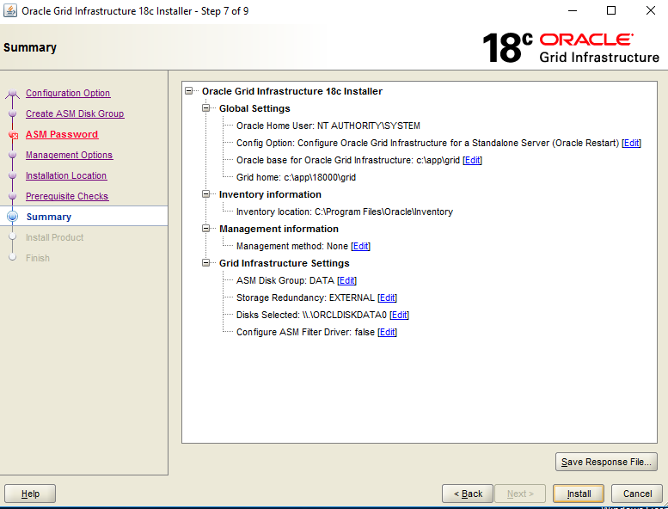Screen dimensions: 668x509
Task: Edit the ASM Disk Group DATA
Action: pyautogui.click(x=346, y=280)
